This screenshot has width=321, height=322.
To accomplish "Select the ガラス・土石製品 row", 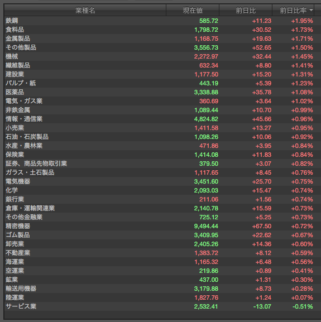I will click(x=162, y=172).
